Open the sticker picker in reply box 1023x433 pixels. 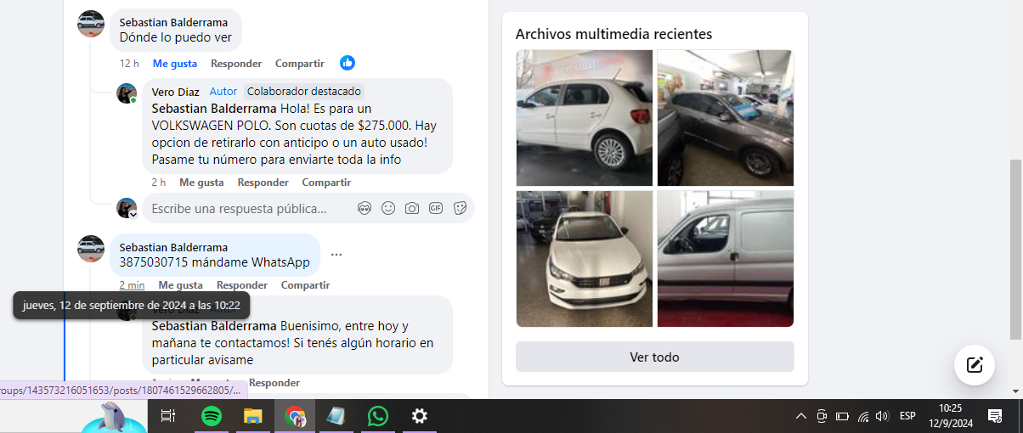pos(460,208)
